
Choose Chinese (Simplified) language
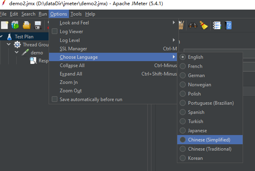[210, 140]
